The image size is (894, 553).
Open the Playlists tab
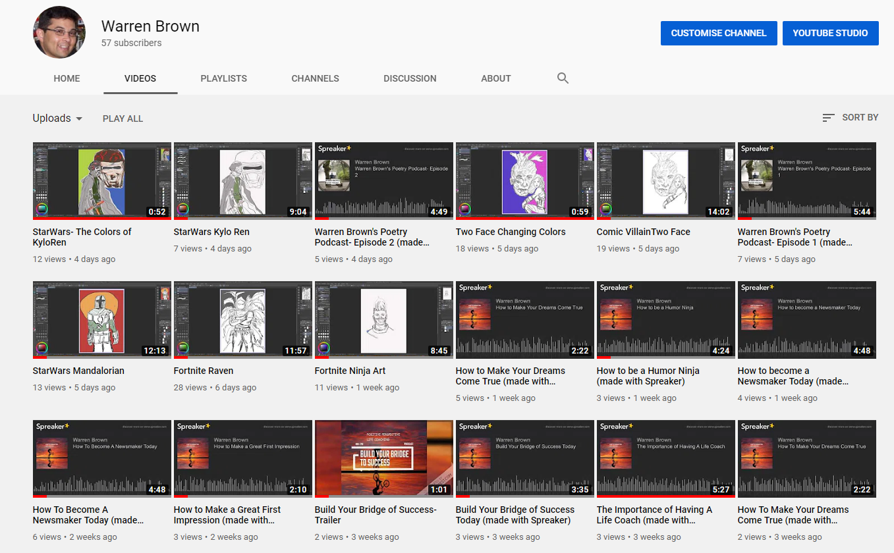coord(224,78)
